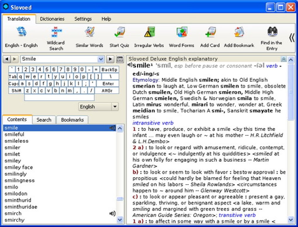
Task: Launch Start Quiz
Action: [x=119, y=37]
